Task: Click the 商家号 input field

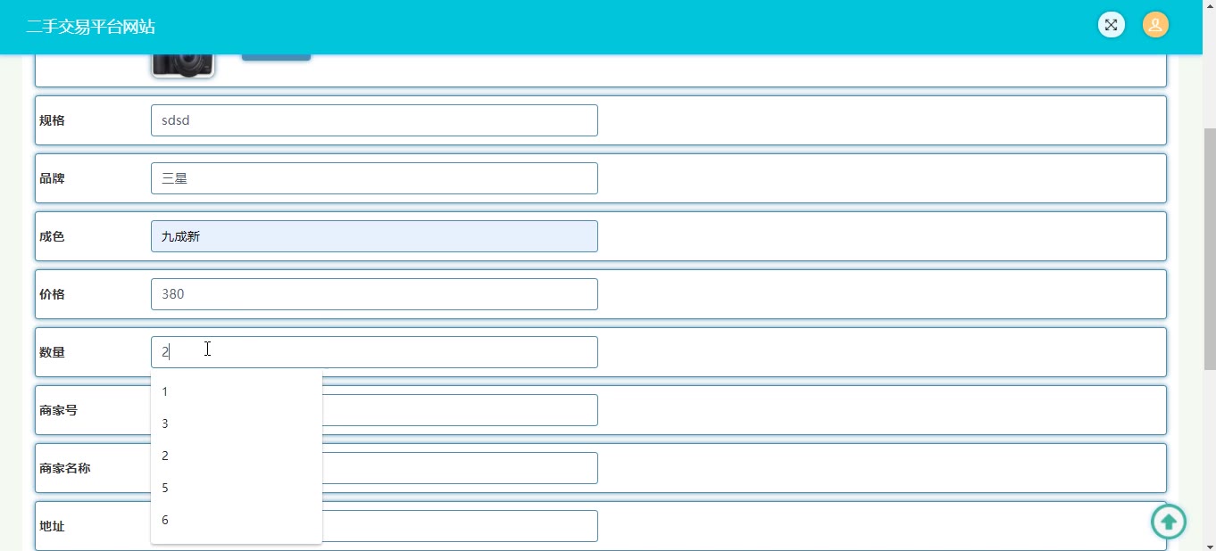Action: pos(459,410)
